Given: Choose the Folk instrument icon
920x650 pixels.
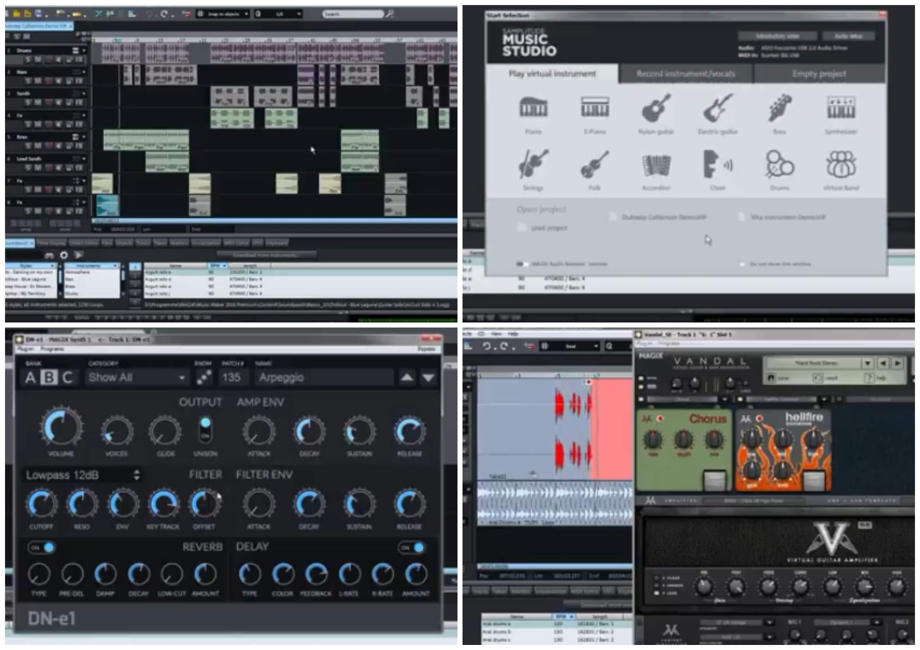Looking at the screenshot, I should [595, 164].
